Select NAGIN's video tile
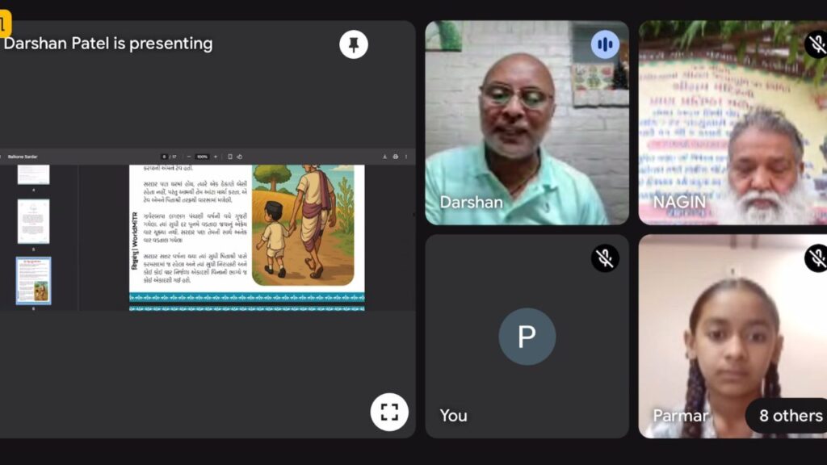This screenshot has width=827, height=465. (x=731, y=123)
